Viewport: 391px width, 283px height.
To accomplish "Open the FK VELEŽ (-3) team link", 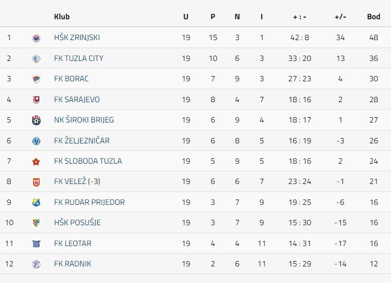I will coord(77,181).
